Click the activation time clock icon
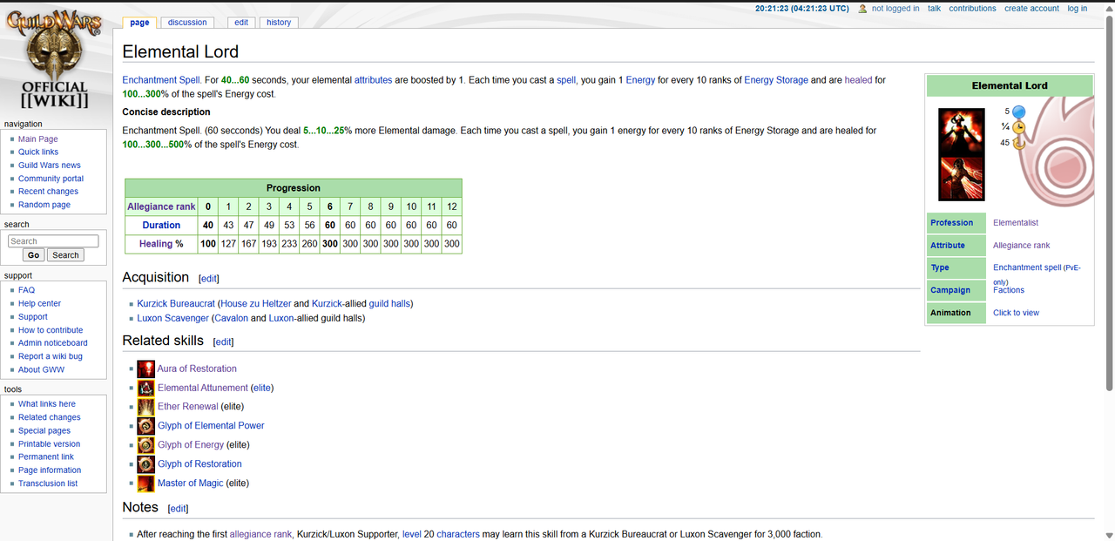1115x541 pixels. [x=1018, y=127]
